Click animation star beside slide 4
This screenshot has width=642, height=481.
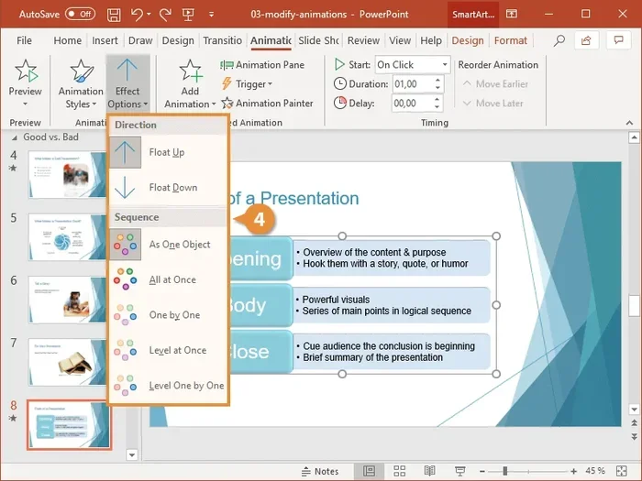coord(13,168)
